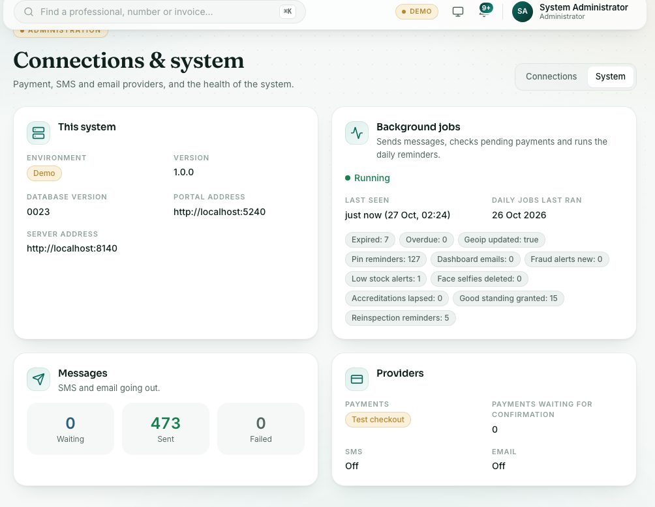Click the server address http://localhost:8140
The height and width of the screenshot is (507, 655).
(x=72, y=248)
